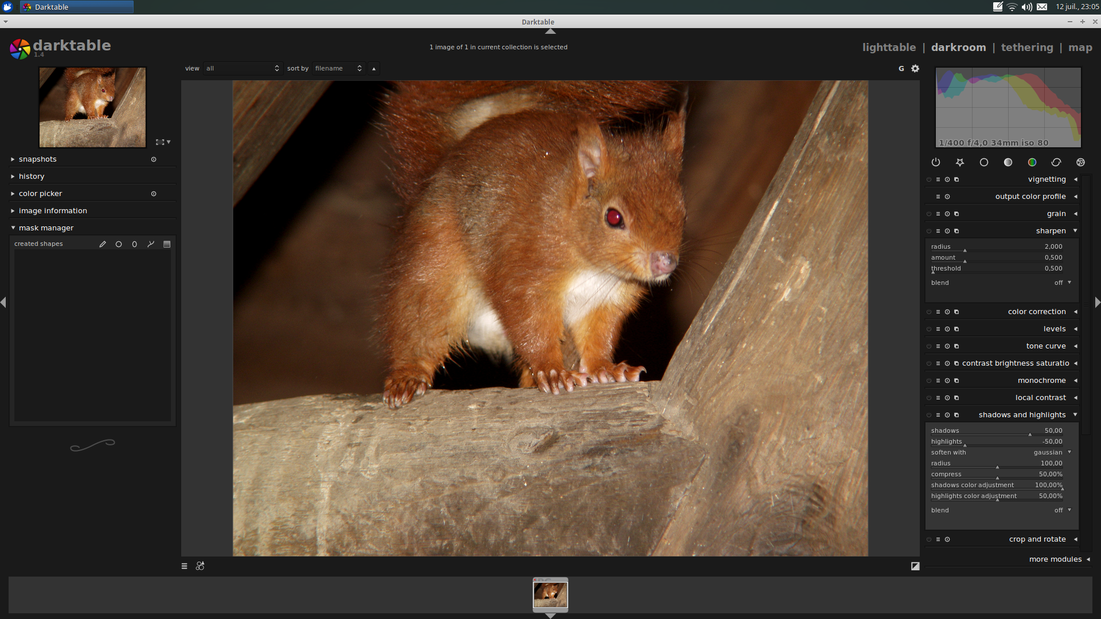Screen dimensions: 1101x619
Task: Reset the snapshots panel
Action: click(x=154, y=159)
